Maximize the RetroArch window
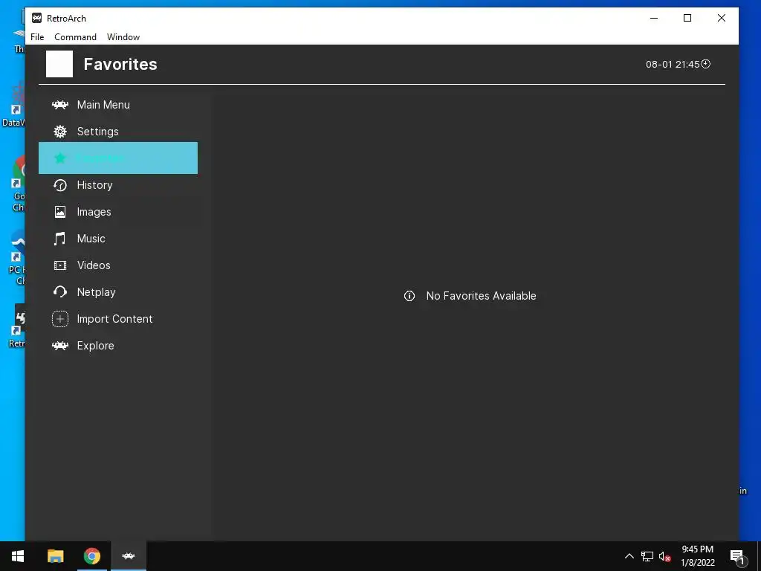Viewport: 761px width, 571px height. 687,18
